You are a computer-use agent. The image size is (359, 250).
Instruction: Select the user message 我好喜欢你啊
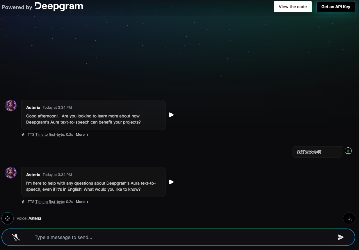pos(317,152)
